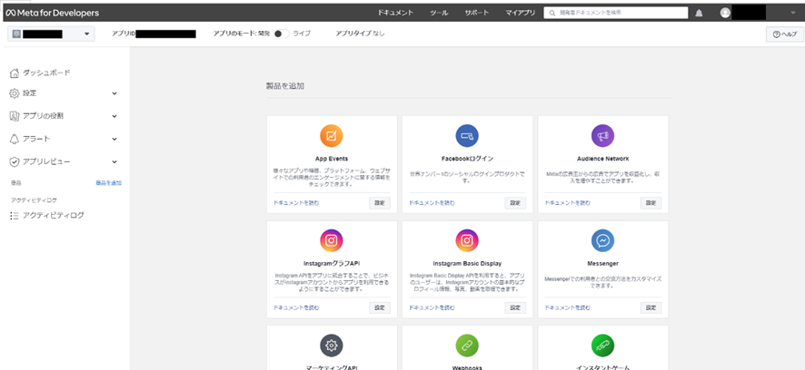Click 設定 button on App Events card
This screenshot has width=805, height=370.
(380, 203)
